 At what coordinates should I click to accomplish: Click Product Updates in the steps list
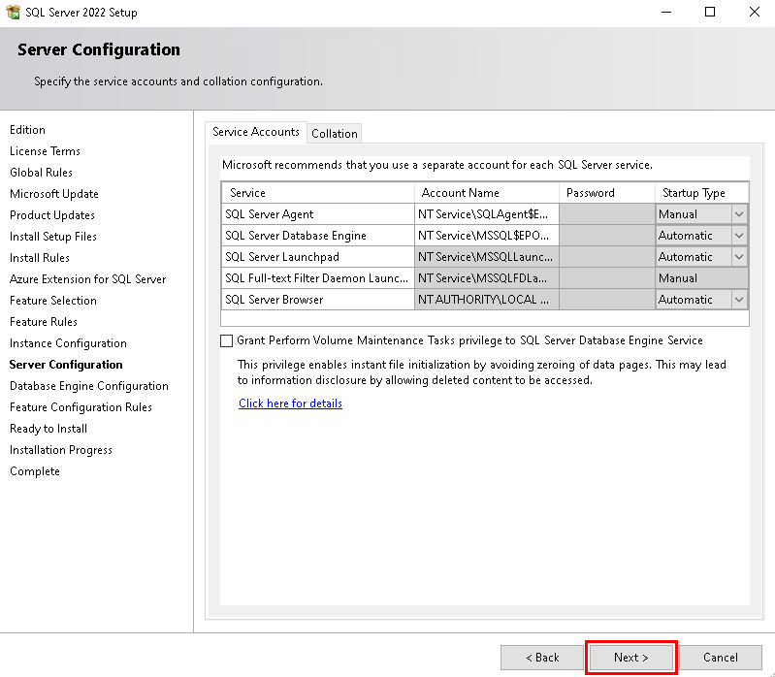(52, 215)
